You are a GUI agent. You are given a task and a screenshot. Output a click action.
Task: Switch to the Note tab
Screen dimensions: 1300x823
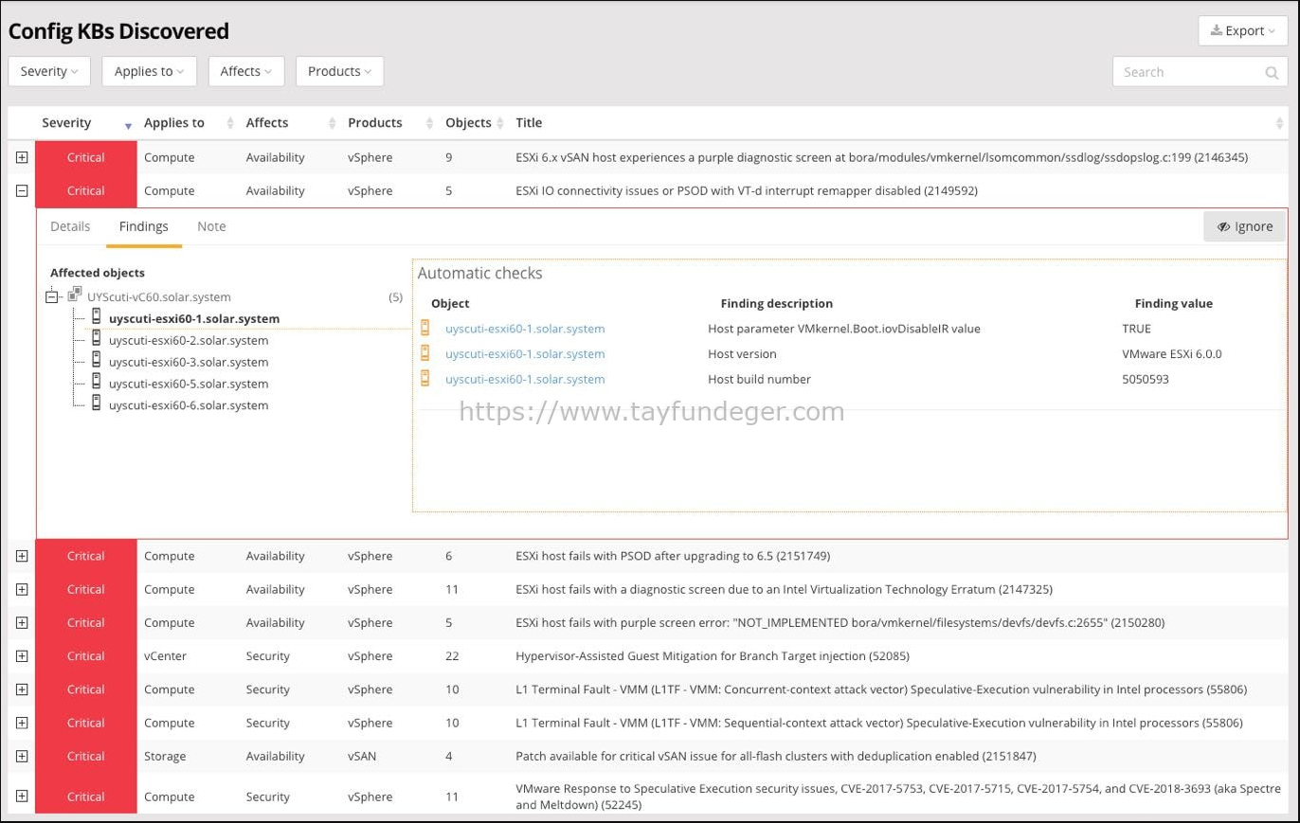click(x=211, y=226)
